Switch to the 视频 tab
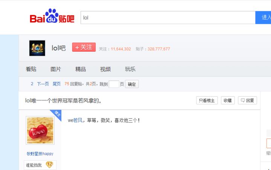This screenshot has width=271, height=170. [105, 69]
